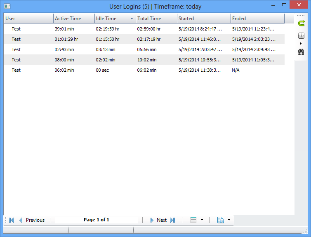Jump to last page icon

[x=172, y=220]
